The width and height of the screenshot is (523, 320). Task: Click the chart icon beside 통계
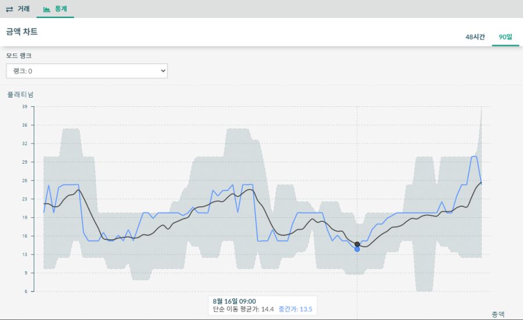click(47, 9)
